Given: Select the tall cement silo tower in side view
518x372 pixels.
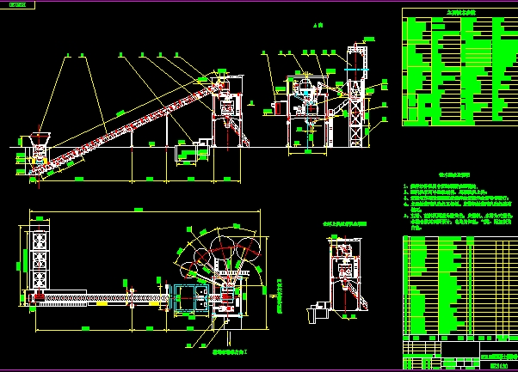Looking at the screenshot, I should 357,95.
